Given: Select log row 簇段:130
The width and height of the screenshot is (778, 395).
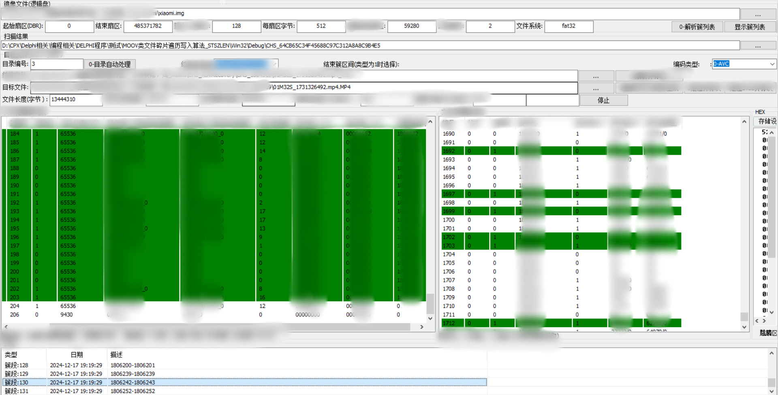Looking at the screenshot, I should pyautogui.click(x=243, y=382).
